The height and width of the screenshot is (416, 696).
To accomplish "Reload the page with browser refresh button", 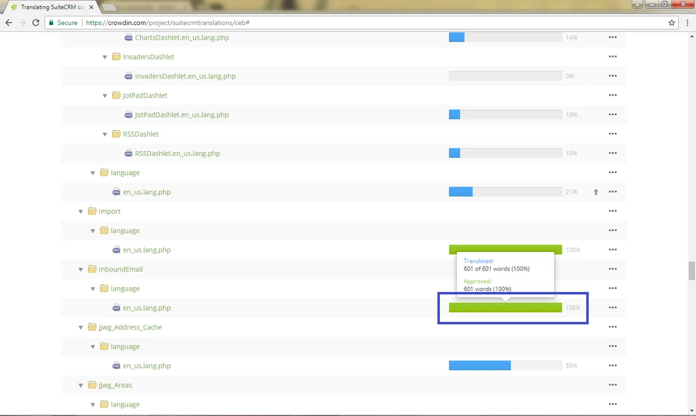I will tap(36, 23).
